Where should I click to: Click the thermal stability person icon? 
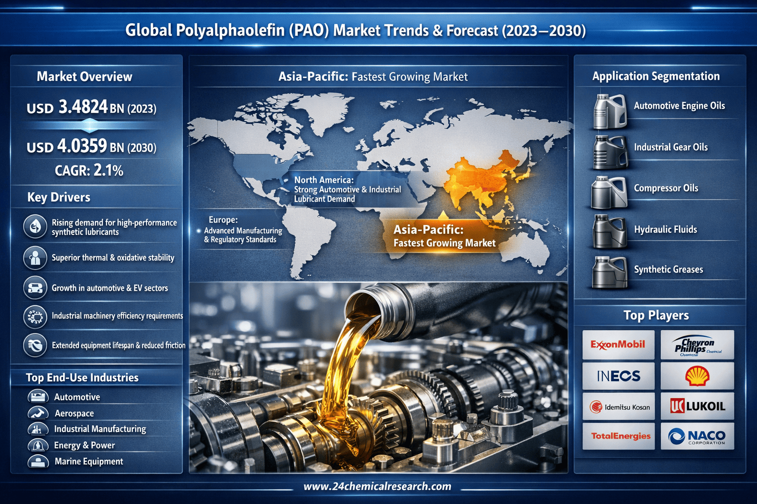(x=35, y=258)
